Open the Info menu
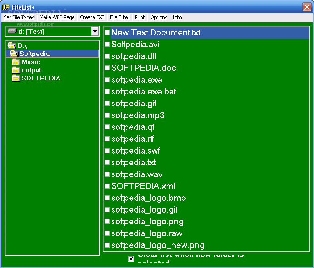 point(177,17)
